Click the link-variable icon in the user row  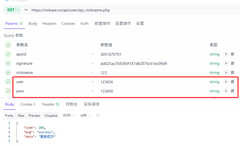[232, 82]
